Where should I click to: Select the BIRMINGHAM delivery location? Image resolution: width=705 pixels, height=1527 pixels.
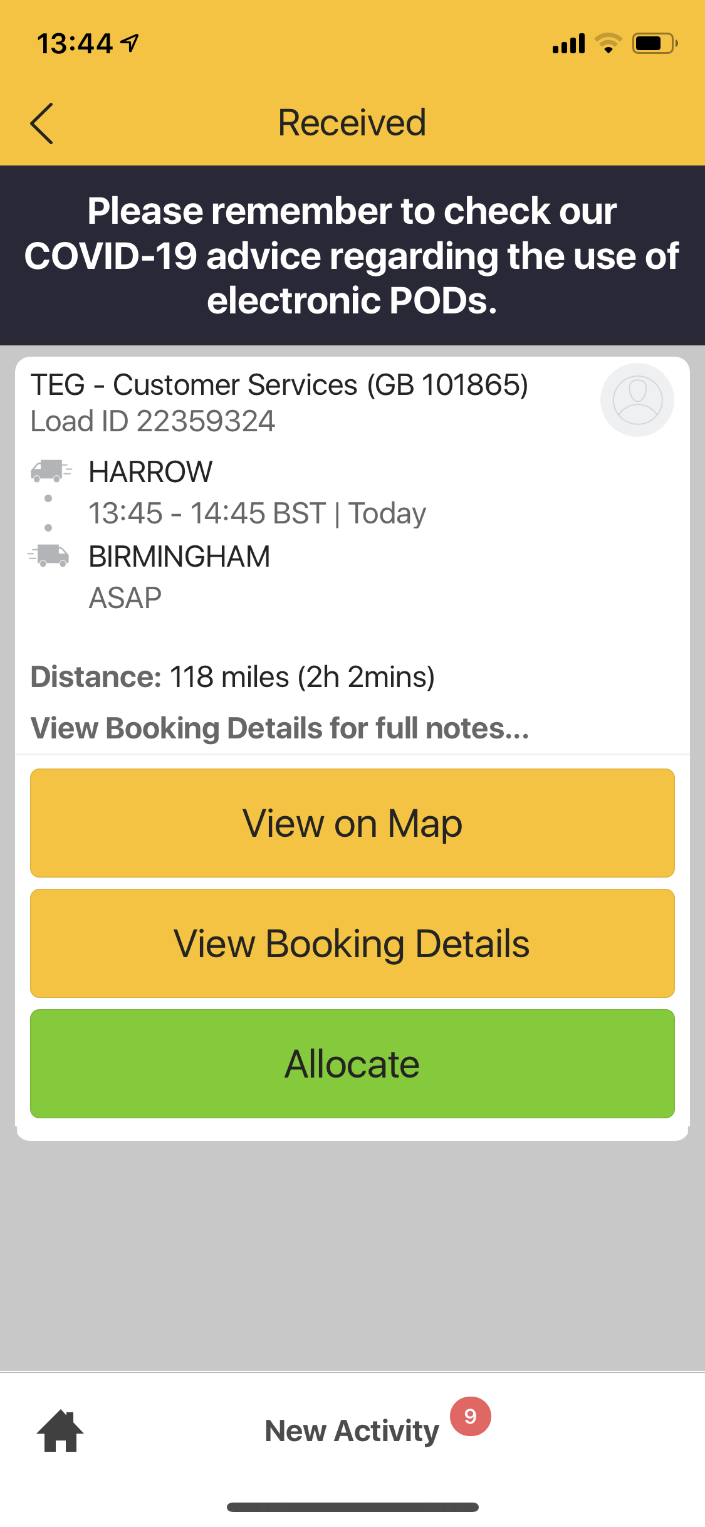[179, 557]
